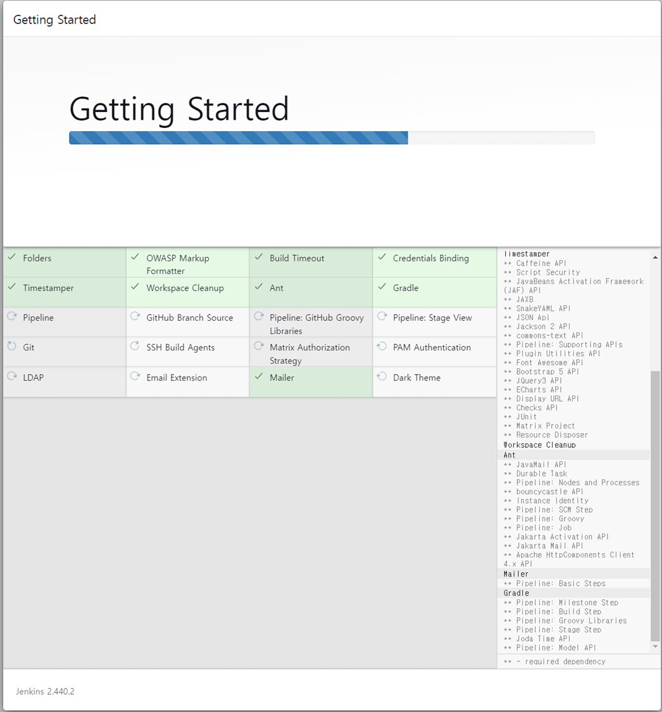Click the log panel scroll-down arrow

[x=655, y=646]
